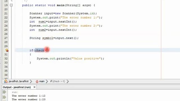The width and height of the screenshot is (180, 101).
Task: Click line number 36 in the gutter
Action: pyautogui.click(x=6, y=75)
